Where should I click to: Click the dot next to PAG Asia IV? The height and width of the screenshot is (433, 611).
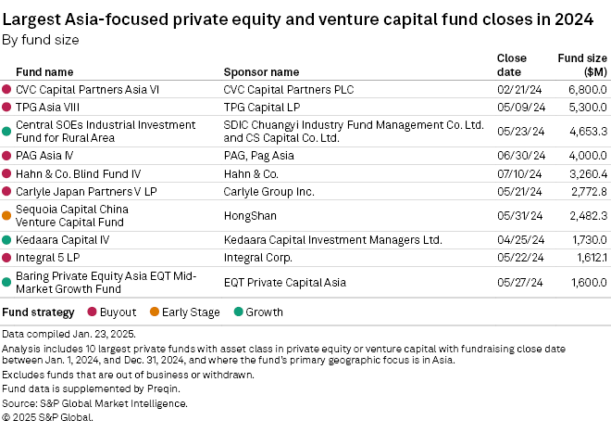pyautogui.click(x=6, y=156)
